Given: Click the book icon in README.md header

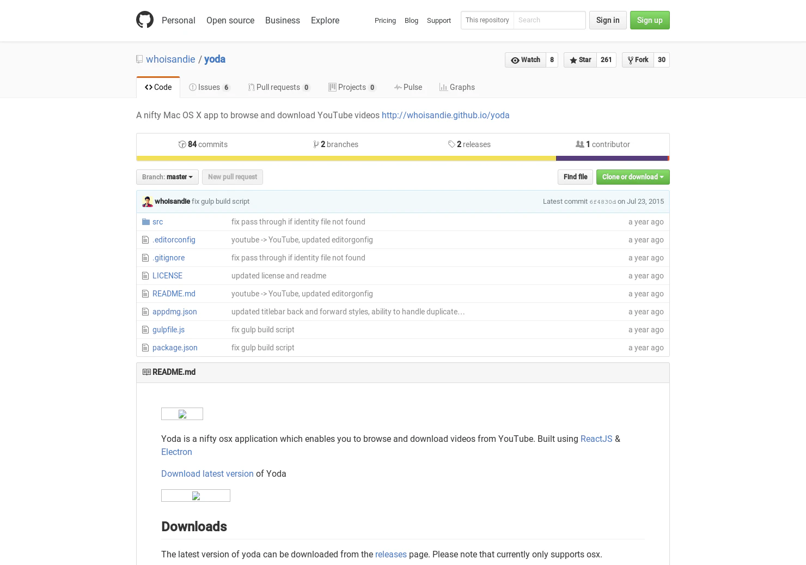Looking at the screenshot, I should [x=146, y=372].
